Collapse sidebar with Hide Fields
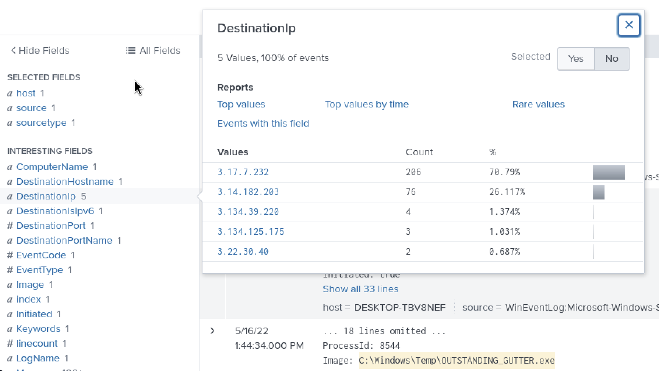659x371 pixels. coord(40,50)
